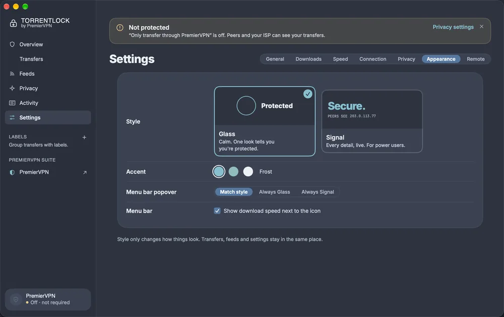The width and height of the screenshot is (504, 317).
Task: Click the Feeds RSS icon in sidebar
Action: coord(12,74)
